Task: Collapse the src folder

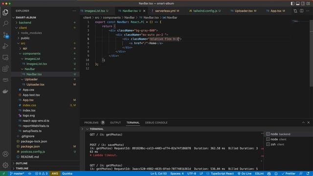Action: coord(45,44)
